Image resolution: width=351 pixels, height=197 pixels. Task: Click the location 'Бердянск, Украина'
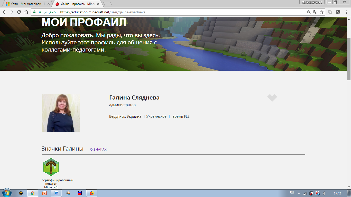pos(125,116)
